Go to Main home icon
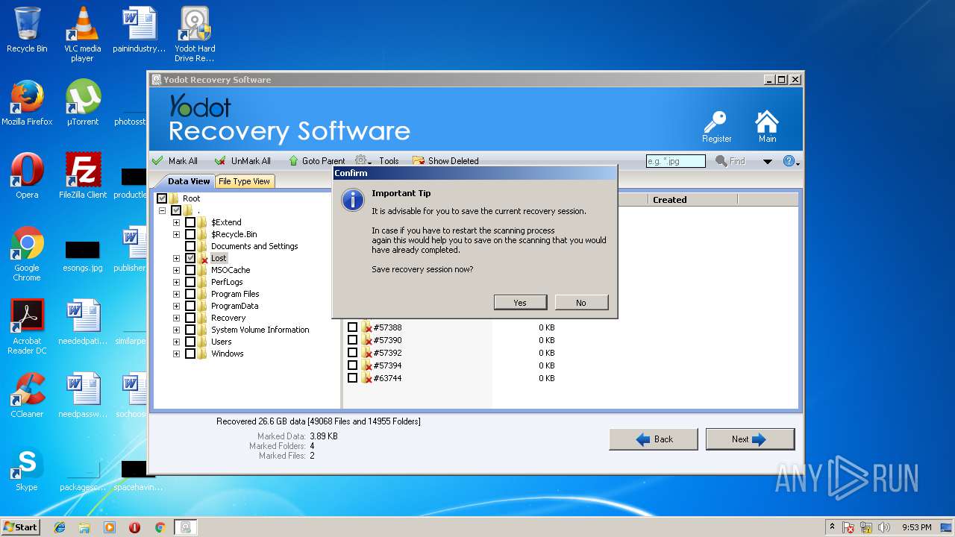The image size is (955, 537). click(x=767, y=126)
